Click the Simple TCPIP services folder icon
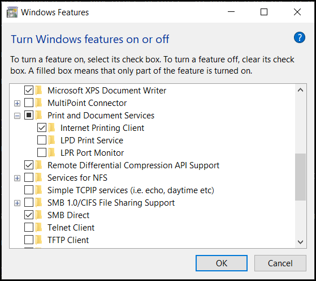316x281 pixels. (x=38, y=190)
